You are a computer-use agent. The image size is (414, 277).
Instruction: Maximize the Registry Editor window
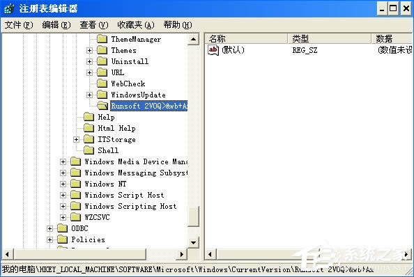tap(393, 9)
